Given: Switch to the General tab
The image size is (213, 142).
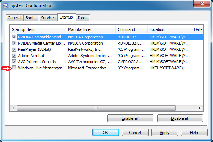Looking at the screenshot, I should point(15,18).
